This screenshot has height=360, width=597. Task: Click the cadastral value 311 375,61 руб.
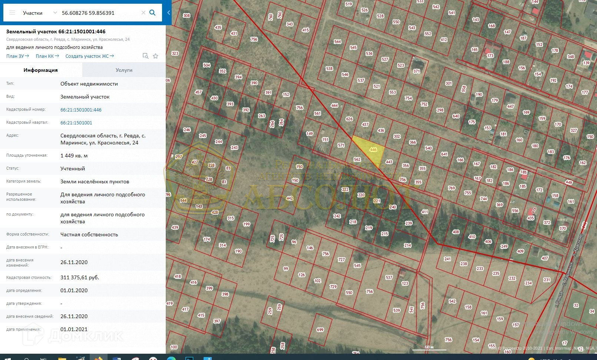click(80, 277)
